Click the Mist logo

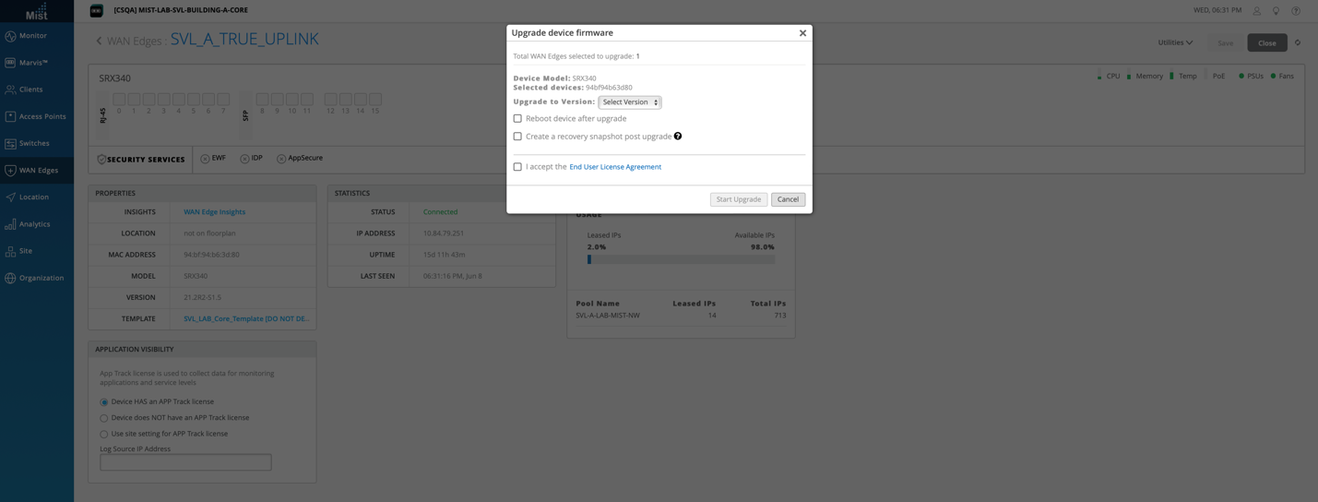[37, 11]
